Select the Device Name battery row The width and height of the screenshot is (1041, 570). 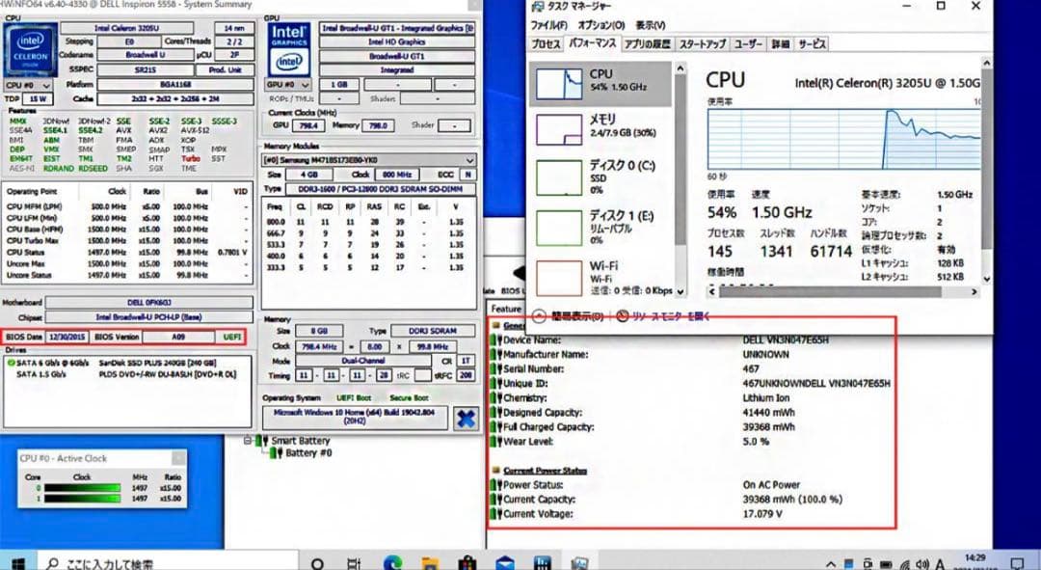(x=690, y=340)
